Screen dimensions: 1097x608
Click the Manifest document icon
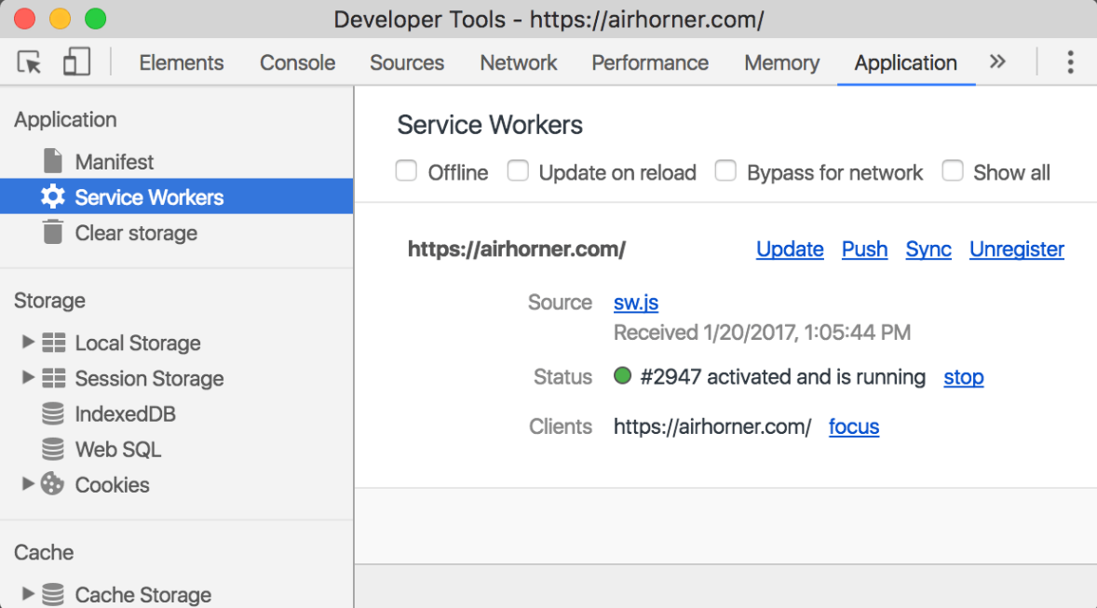click(x=52, y=161)
